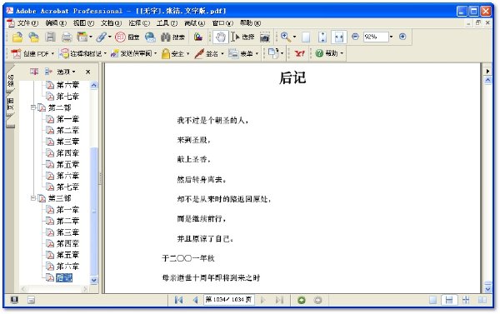Open the 选项 options menu in bookmarks panel
The width and height of the screenshot is (500, 314).
tap(67, 72)
